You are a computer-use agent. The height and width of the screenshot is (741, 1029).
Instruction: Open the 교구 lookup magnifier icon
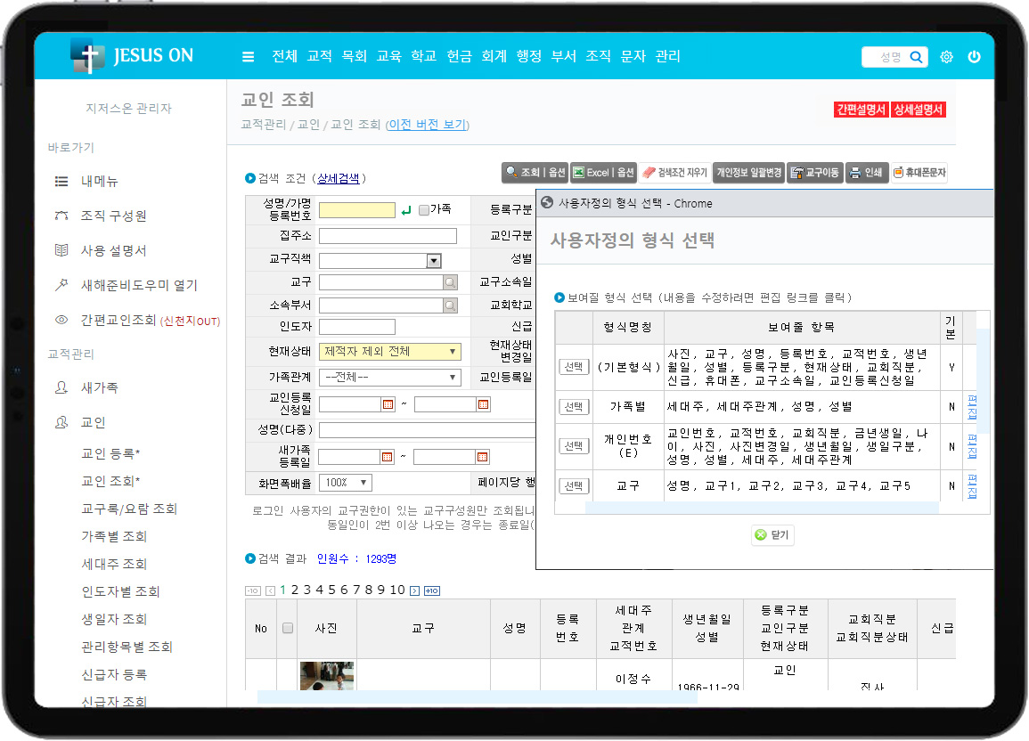click(x=451, y=282)
